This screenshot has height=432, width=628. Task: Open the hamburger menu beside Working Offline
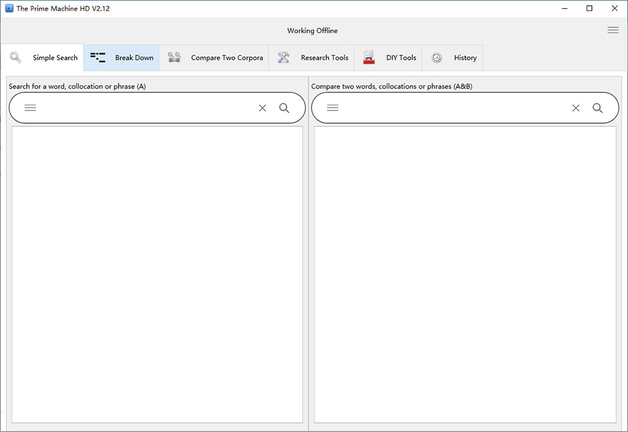point(613,30)
